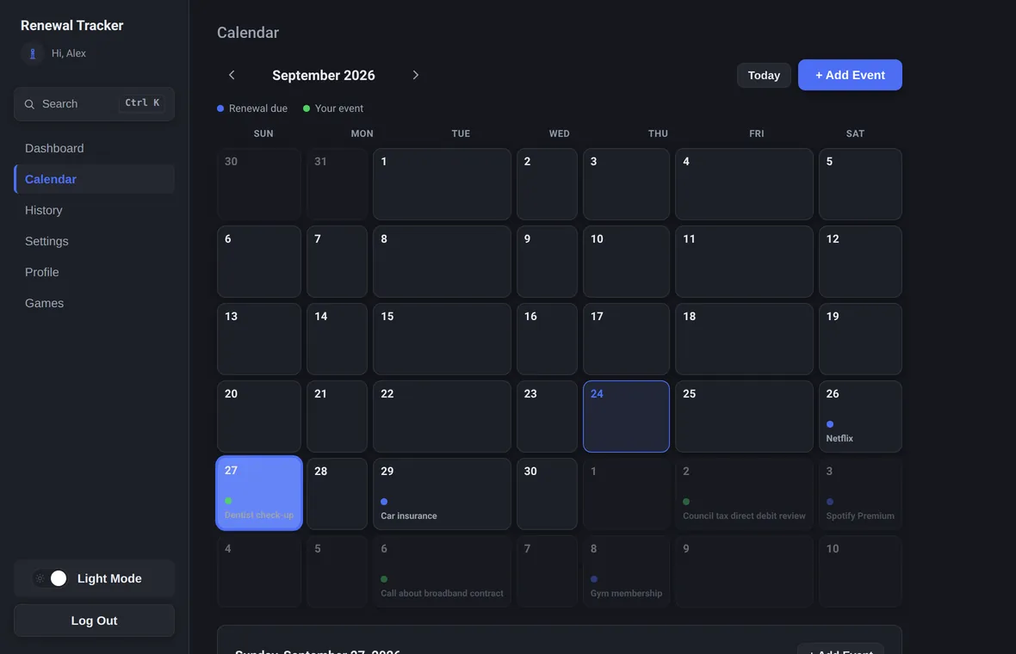This screenshot has height=654, width=1016.
Task: Select September 10 day cell
Action: click(x=626, y=262)
